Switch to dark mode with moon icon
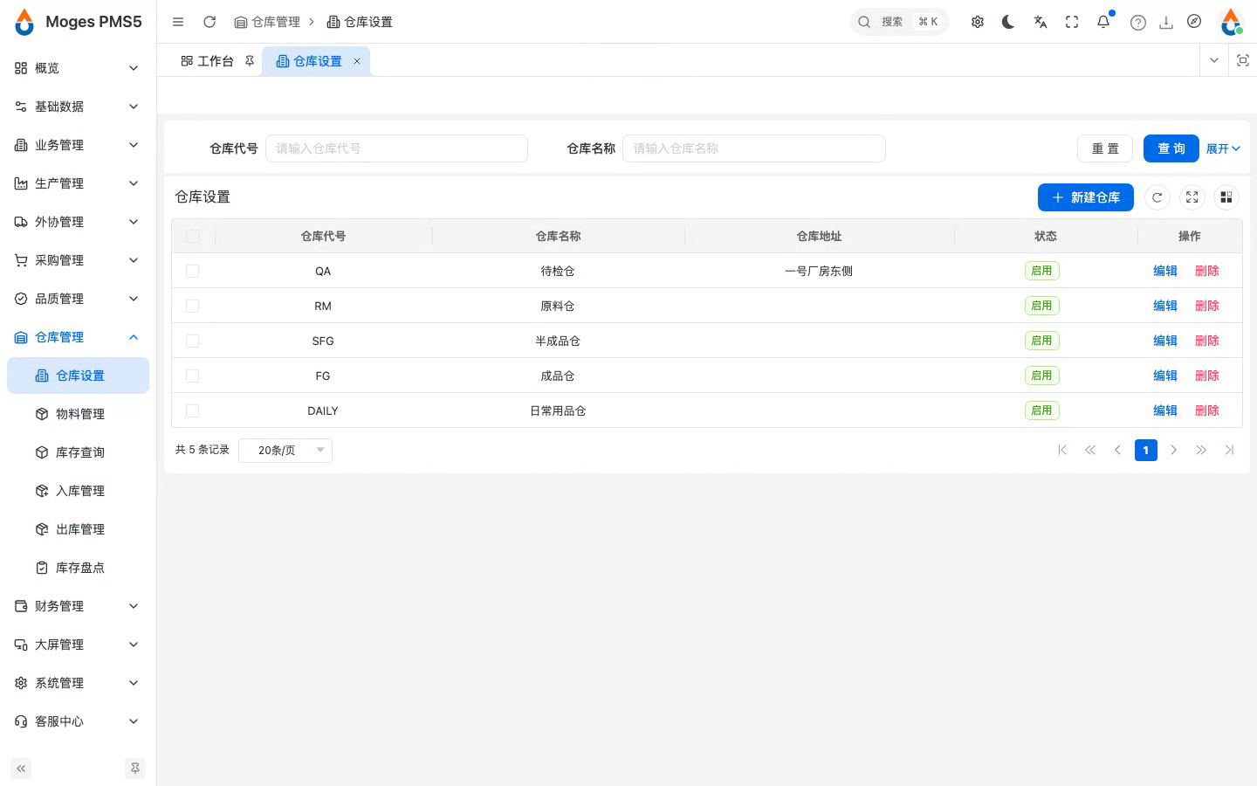 (x=1008, y=22)
